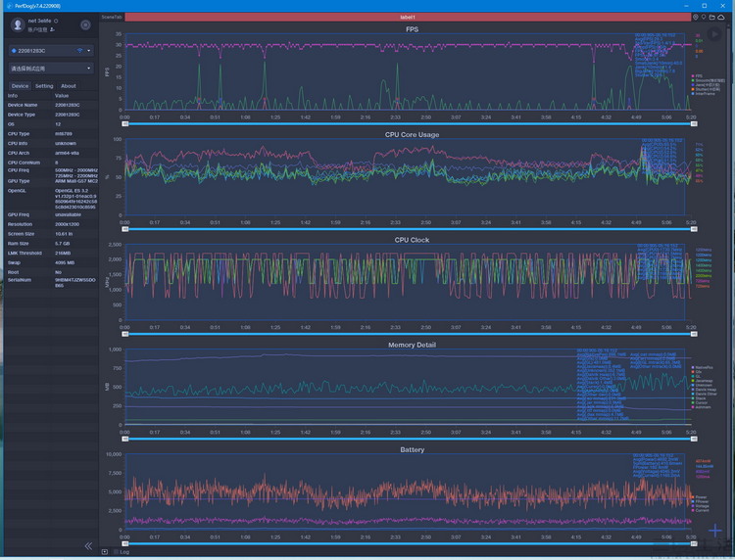This screenshot has height=560, width=735.
Task: Click left range handle under FPS chart
Action: (125, 123)
